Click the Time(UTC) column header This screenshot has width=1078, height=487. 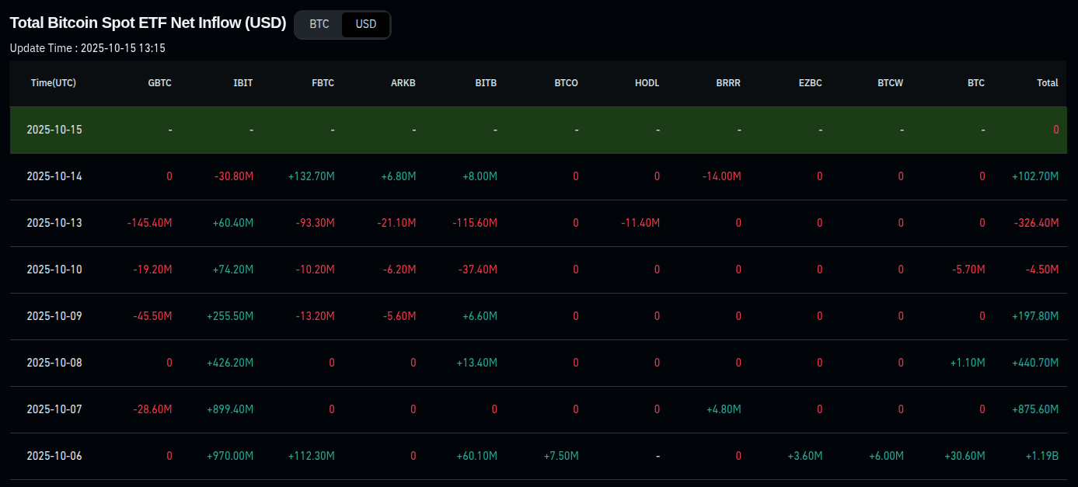(x=54, y=83)
